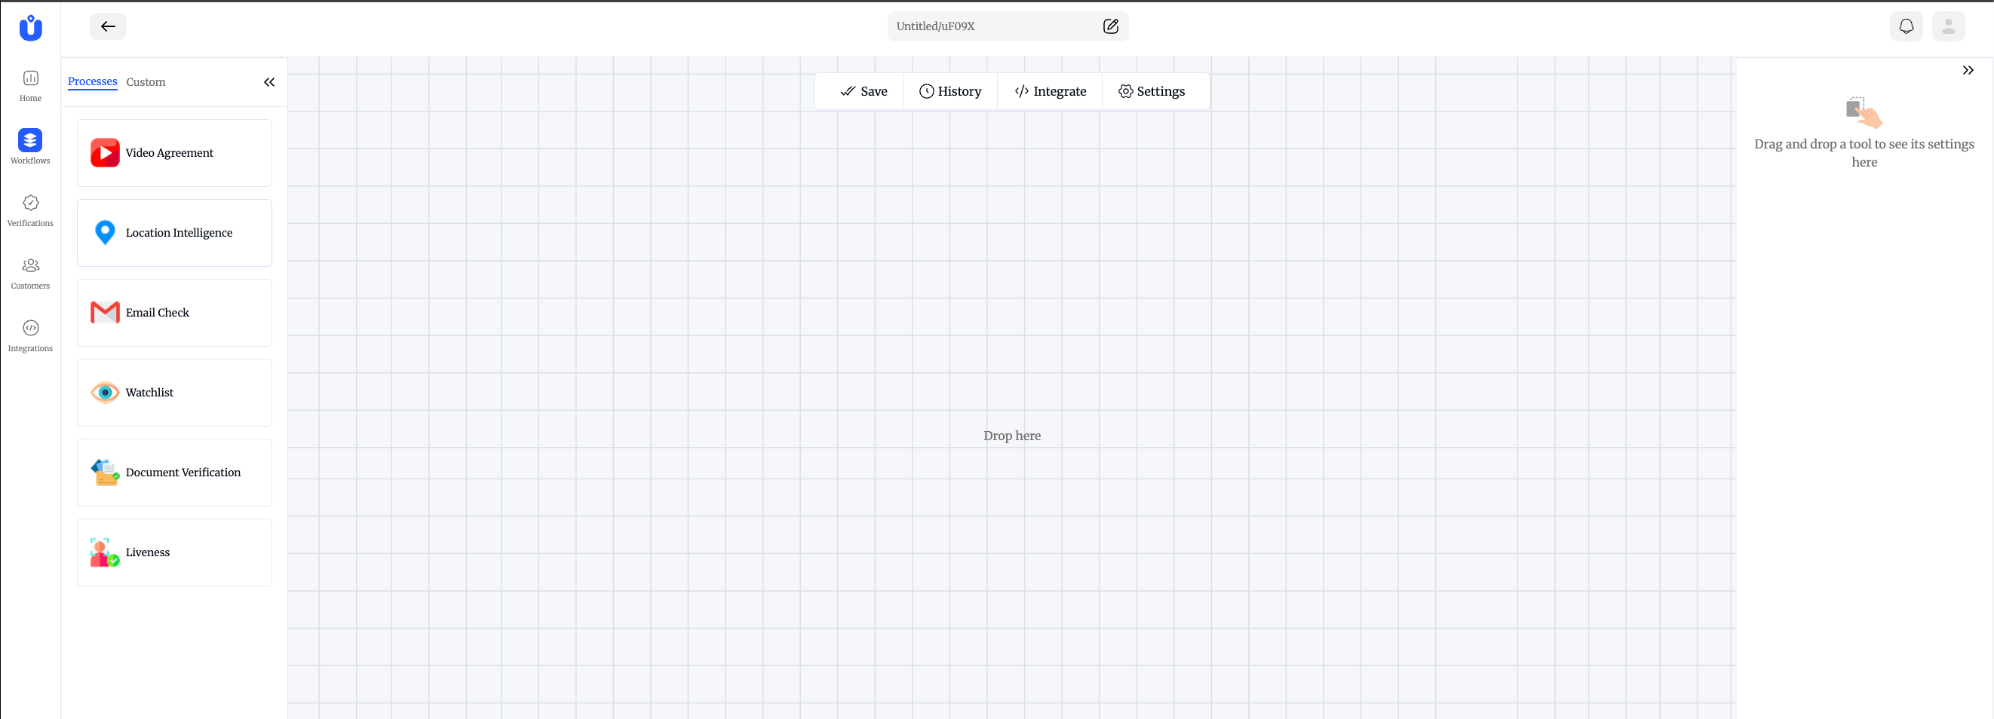Click the edit workflow name pencil icon
Image resolution: width=1994 pixels, height=719 pixels.
tap(1110, 26)
